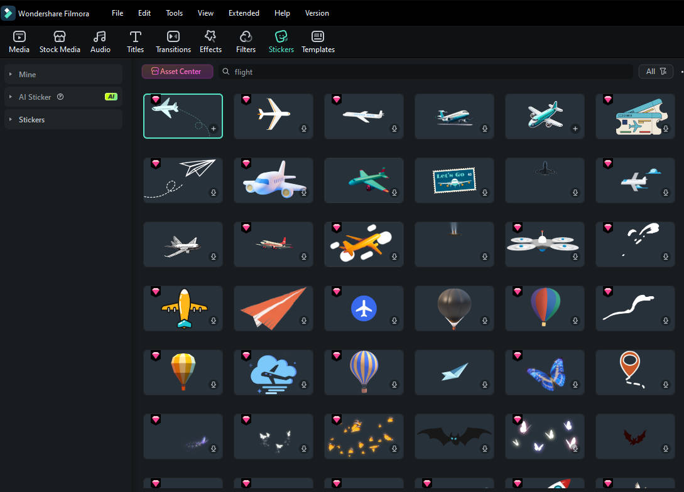The width and height of the screenshot is (684, 492).
Task: Select the rainbow hot air balloon thumbnail
Action: [545, 308]
